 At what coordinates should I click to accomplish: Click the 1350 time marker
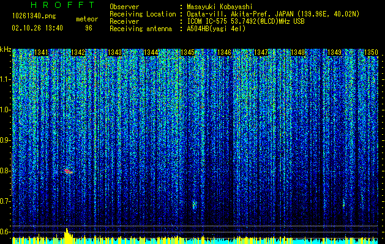(x=371, y=52)
